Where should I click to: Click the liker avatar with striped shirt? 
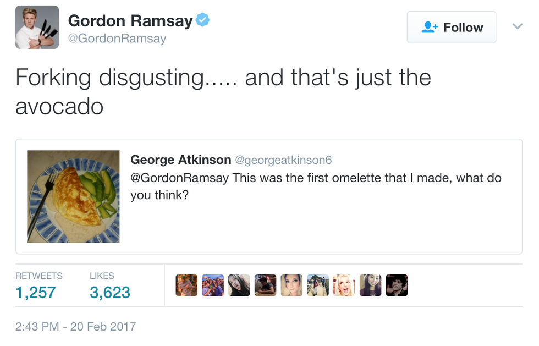point(186,285)
